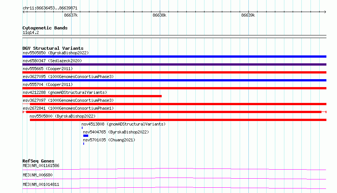Click the 86639k ruler position

point(248,15)
